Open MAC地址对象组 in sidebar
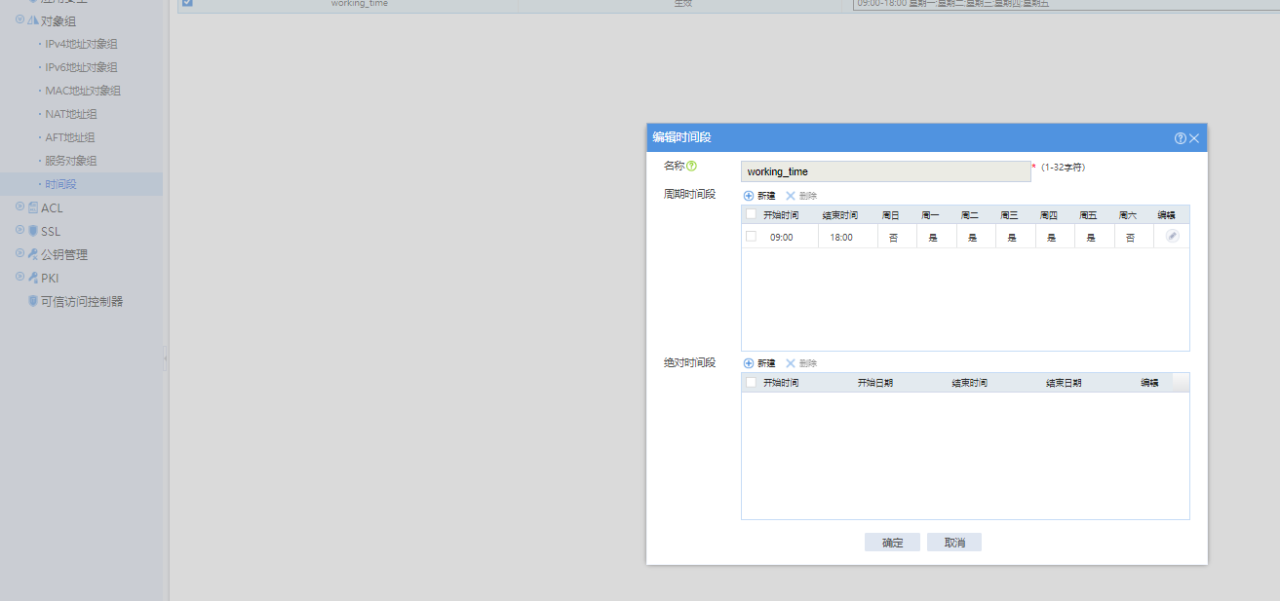 point(83,91)
